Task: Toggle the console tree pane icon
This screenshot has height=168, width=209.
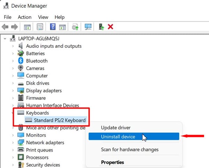Action: point(27,27)
